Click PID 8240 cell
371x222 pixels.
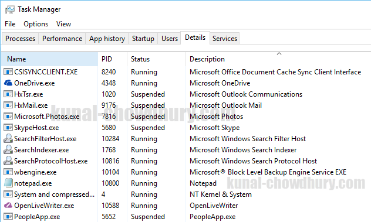pos(109,72)
